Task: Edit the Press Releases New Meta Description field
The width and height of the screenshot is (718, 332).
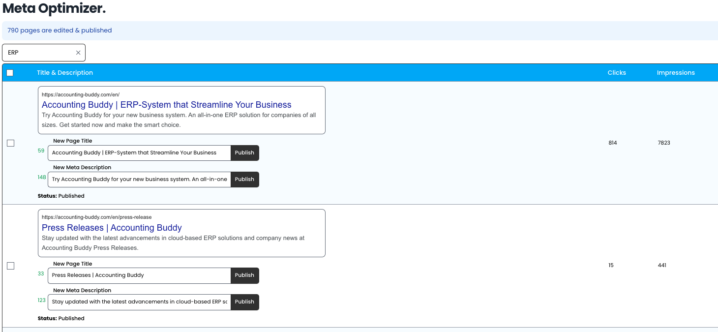Action: click(x=139, y=302)
